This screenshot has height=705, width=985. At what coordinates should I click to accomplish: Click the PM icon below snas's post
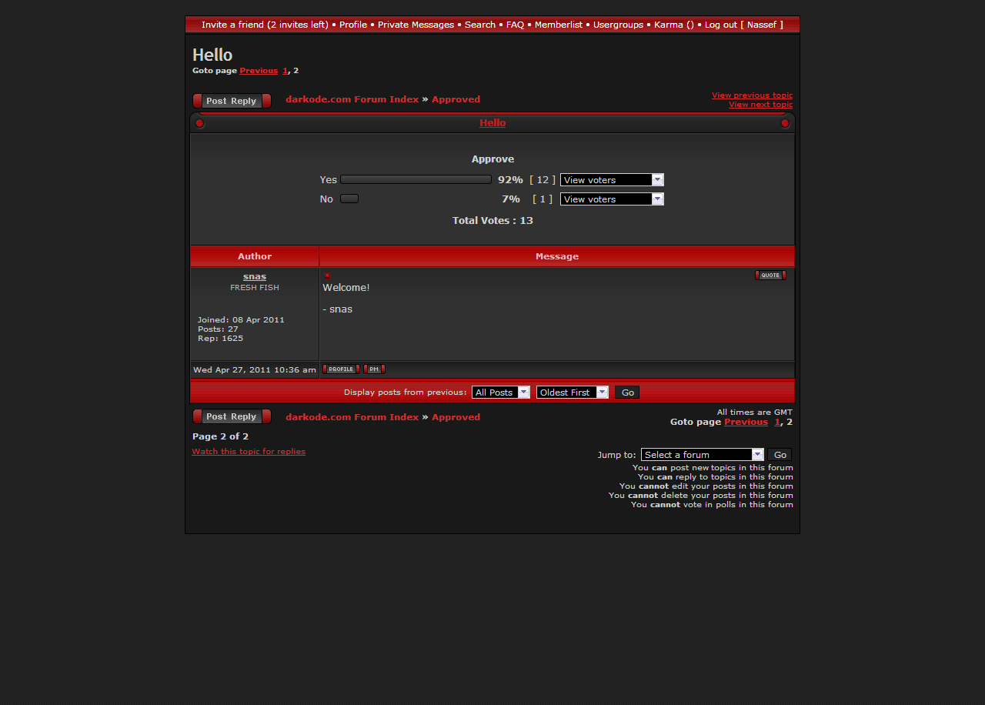[374, 369]
